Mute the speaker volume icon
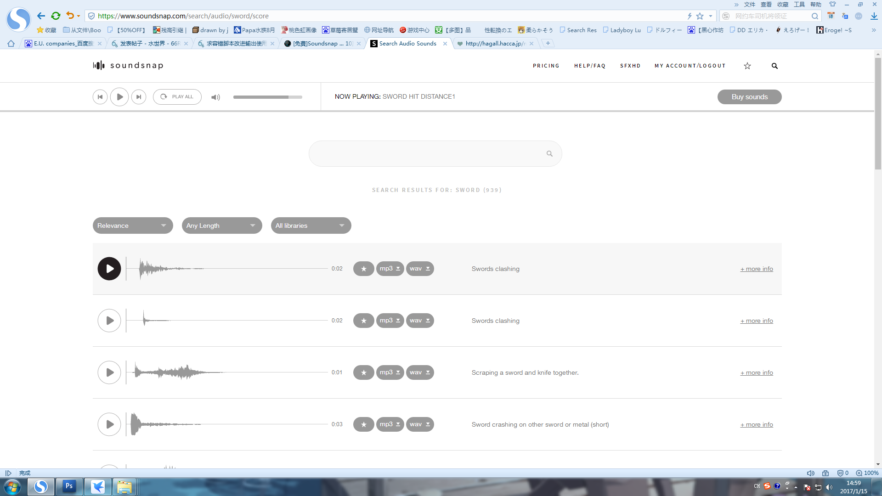 (x=215, y=97)
